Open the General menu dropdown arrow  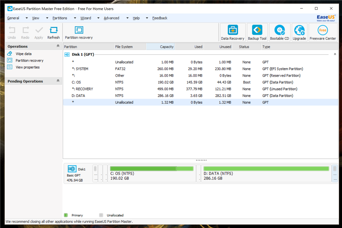(x=27, y=18)
